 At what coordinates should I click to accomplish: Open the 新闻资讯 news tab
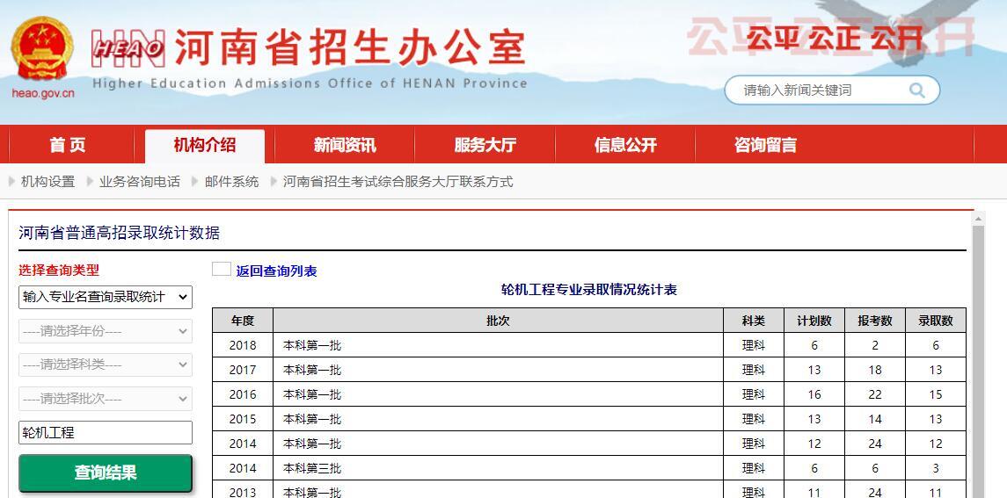pos(344,145)
